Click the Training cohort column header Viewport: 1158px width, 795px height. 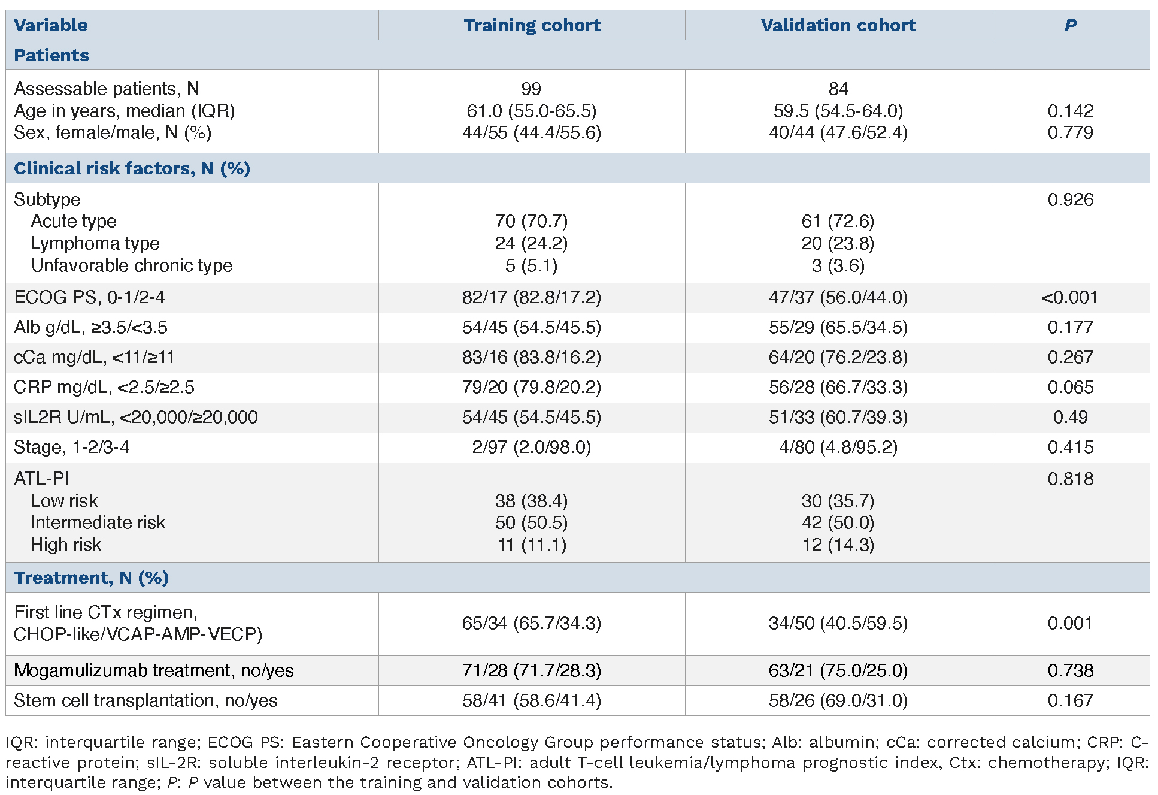coord(532,25)
